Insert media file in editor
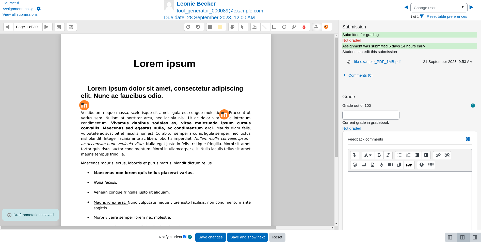The width and height of the screenshot is (481, 243). [373, 165]
